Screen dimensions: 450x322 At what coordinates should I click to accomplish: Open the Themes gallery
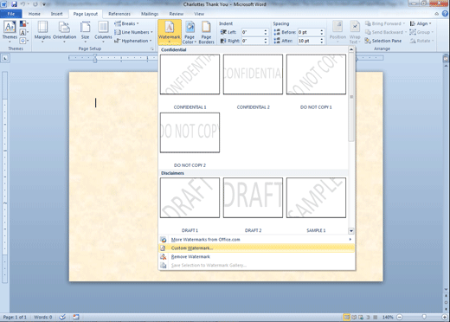[x=10, y=31]
